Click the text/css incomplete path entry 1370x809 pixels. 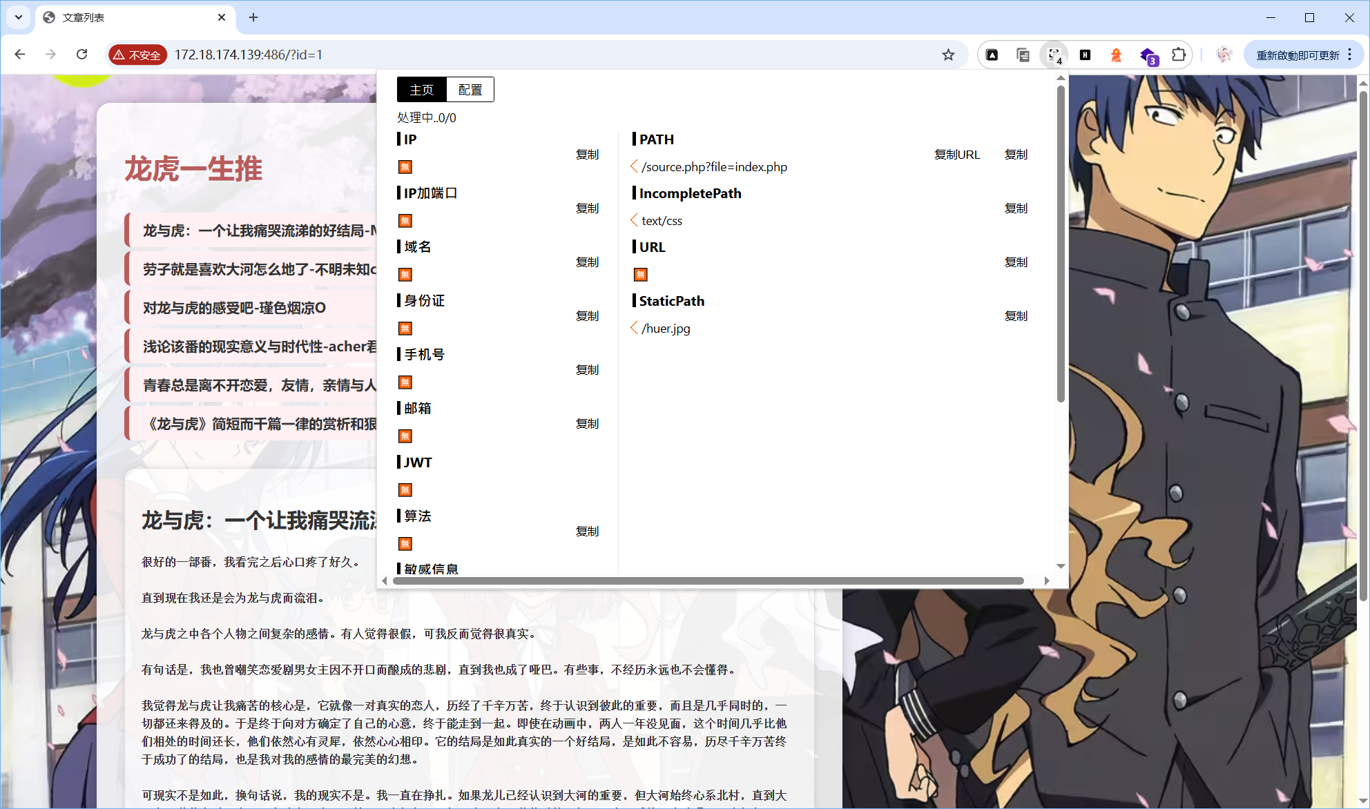(662, 221)
